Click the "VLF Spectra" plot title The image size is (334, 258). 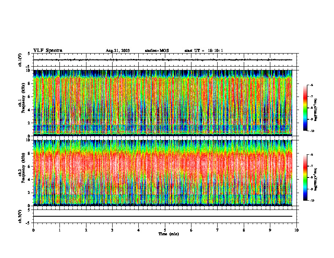48,51
